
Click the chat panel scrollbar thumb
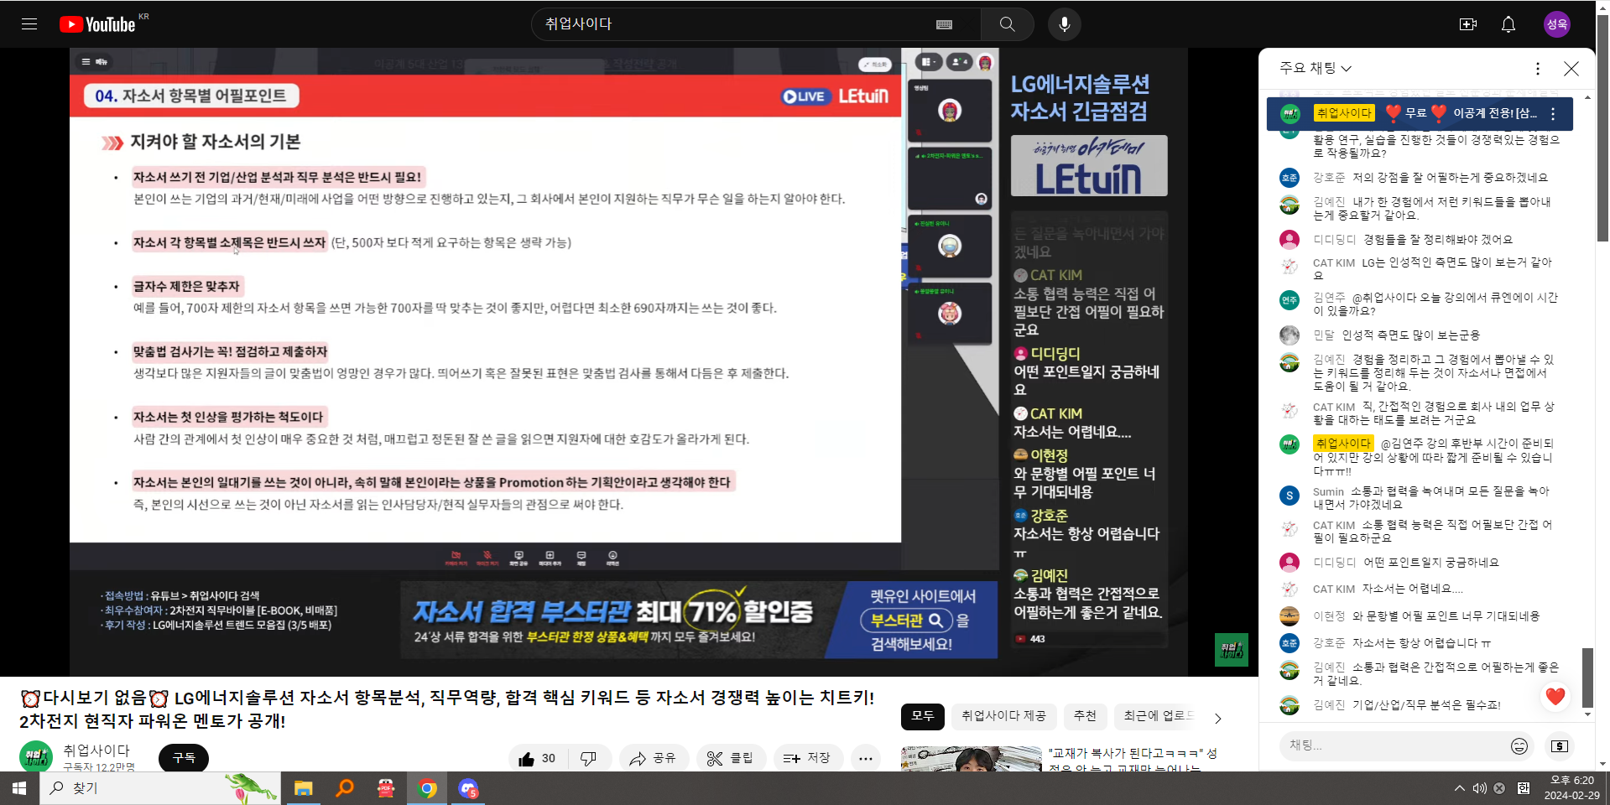1587,678
